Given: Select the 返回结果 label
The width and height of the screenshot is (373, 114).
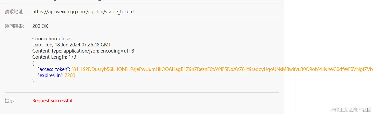Looking at the screenshot, I should (14, 26).
